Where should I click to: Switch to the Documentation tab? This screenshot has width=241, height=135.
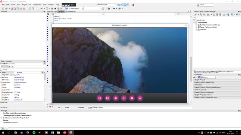[x=70, y=11]
